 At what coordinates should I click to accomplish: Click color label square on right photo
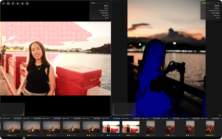218,3
